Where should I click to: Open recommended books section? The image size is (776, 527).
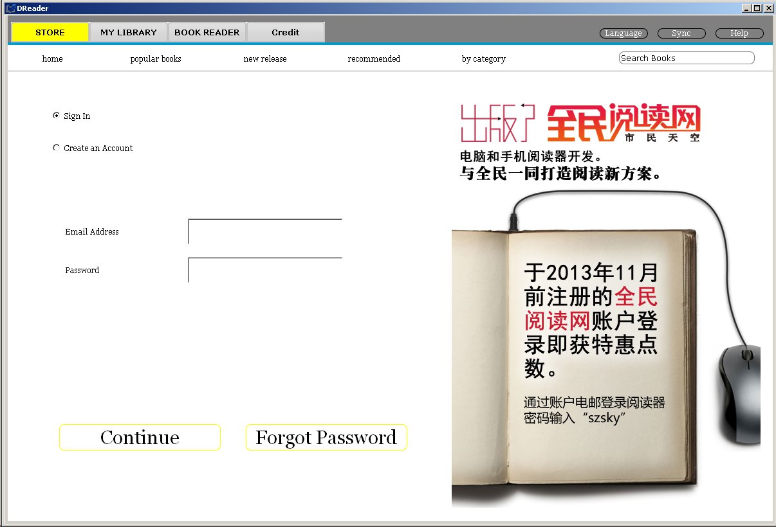[374, 58]
